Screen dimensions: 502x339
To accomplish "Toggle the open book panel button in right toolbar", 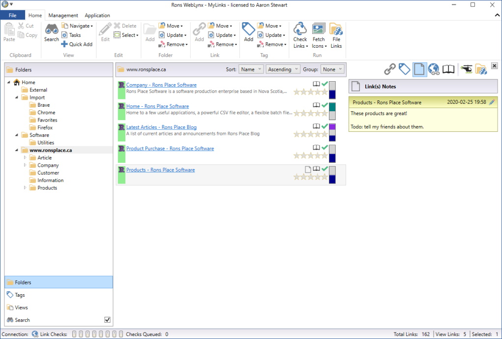I will tap(448, 69).
